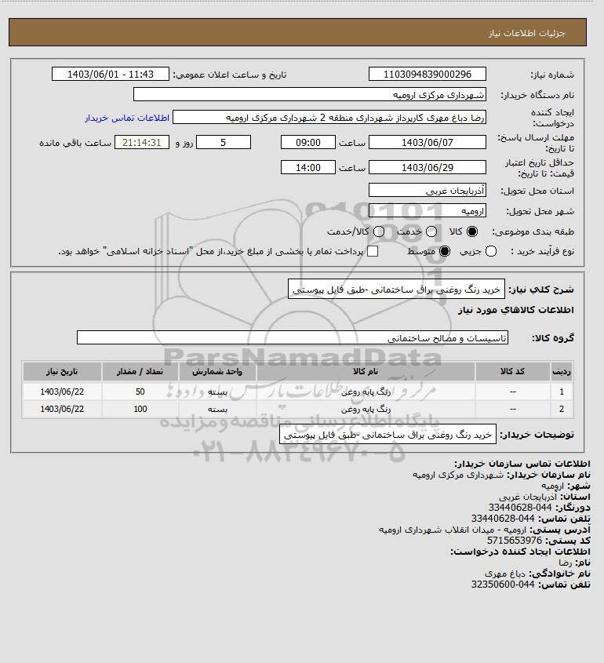Click the ردیف column header
The height and width of the screenshot is (663, 604).
click(562, 372)
